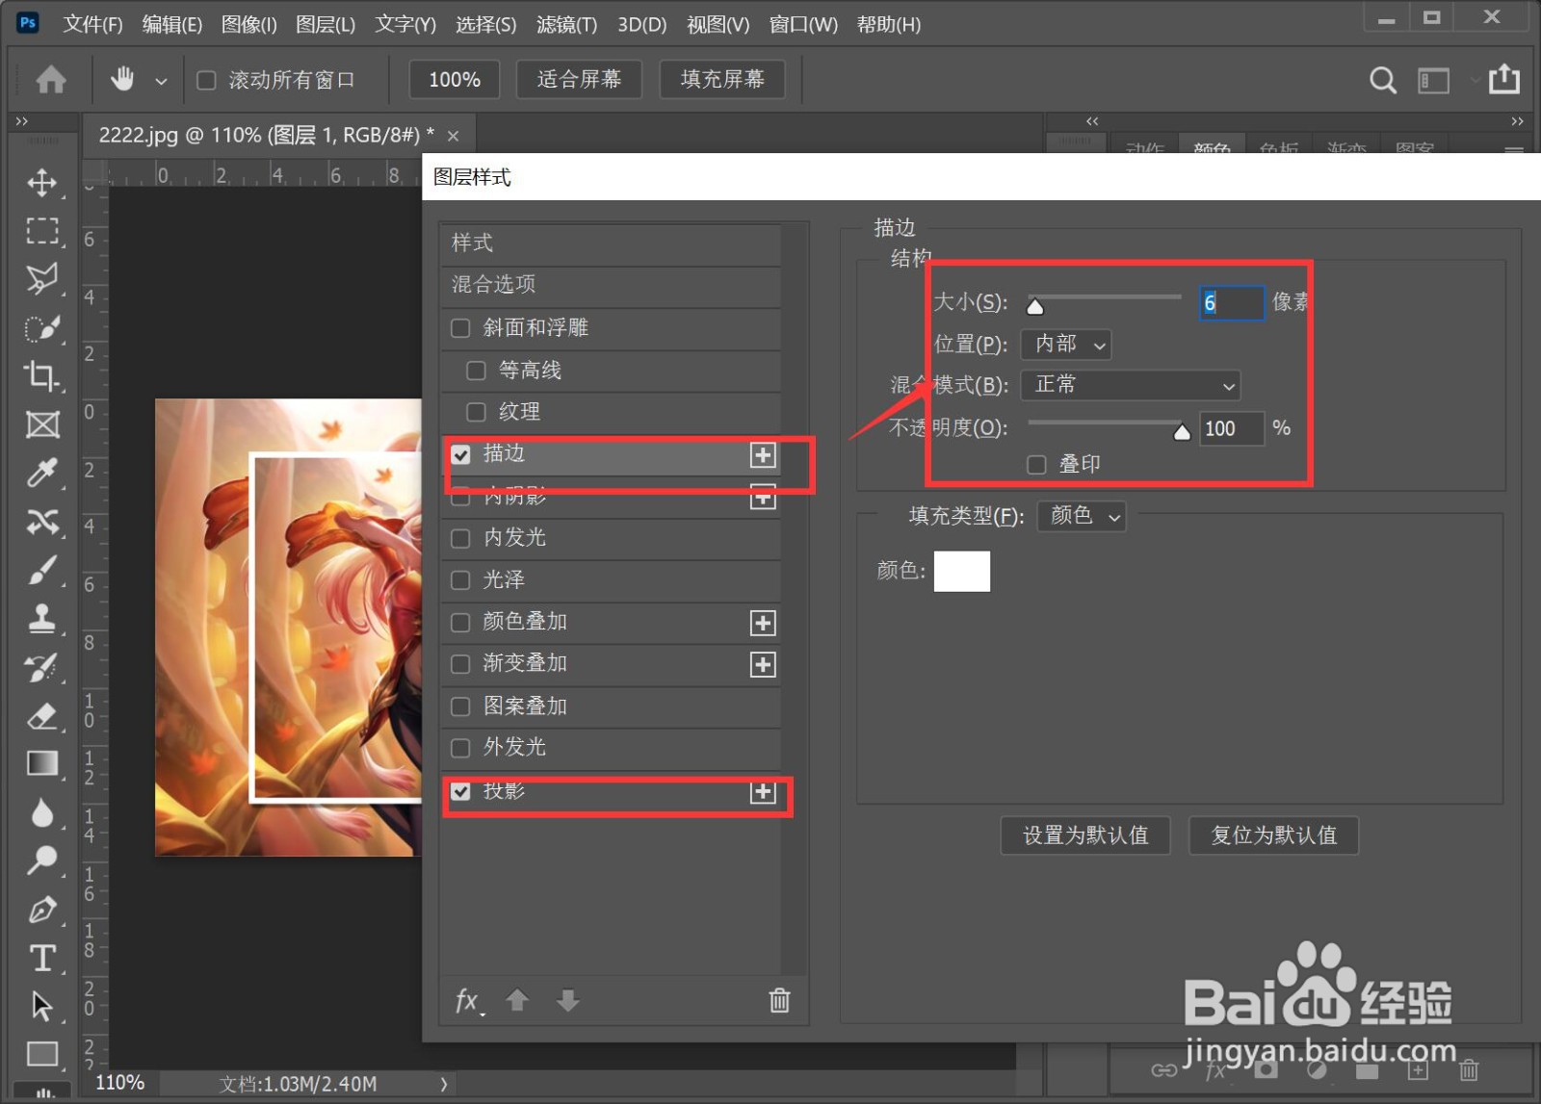Click the 适合屏幕 button

[x=579, y=80]
